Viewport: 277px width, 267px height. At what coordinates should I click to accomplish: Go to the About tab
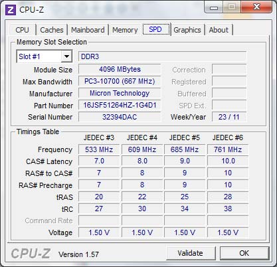coord(219,30)
